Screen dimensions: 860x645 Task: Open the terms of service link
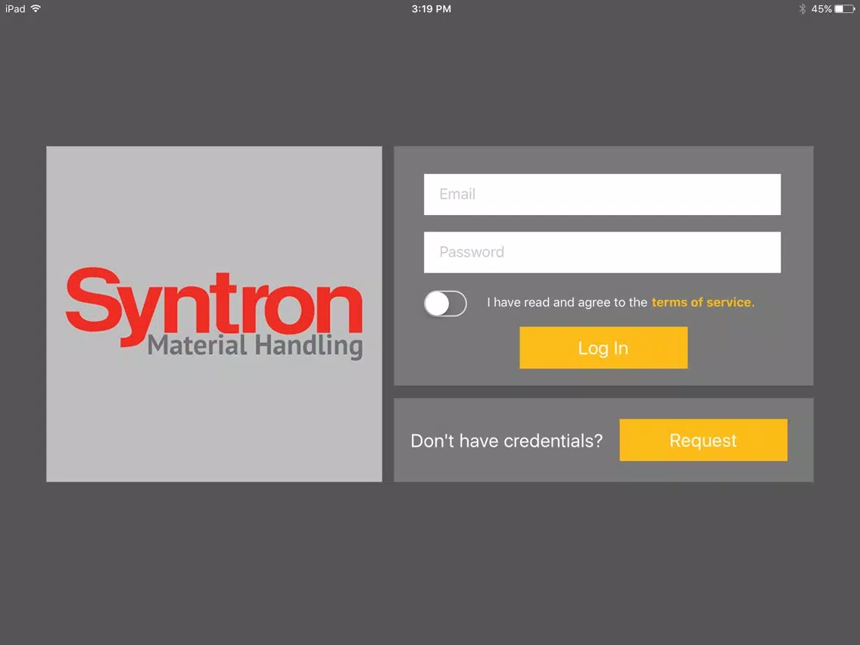[703, 302]
